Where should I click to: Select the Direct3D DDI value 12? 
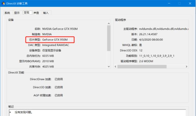[x=141, y=50]
